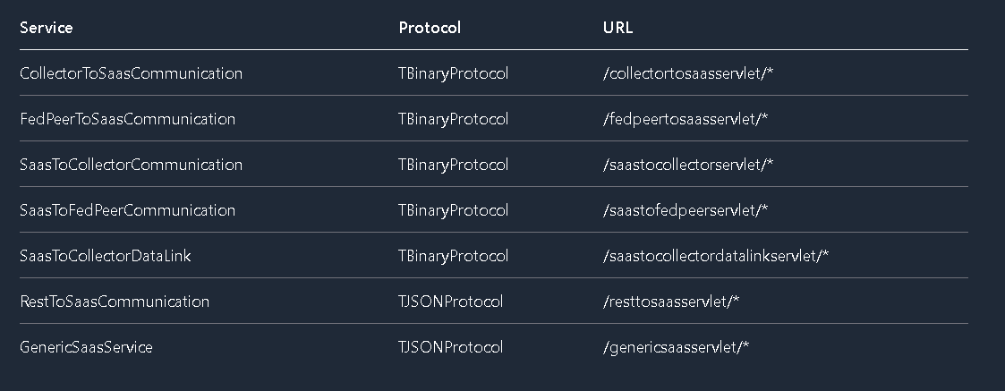Select CollectorToSaasCommunication service name
Viewport: 1005px width, 391px height.
(132, 73)
